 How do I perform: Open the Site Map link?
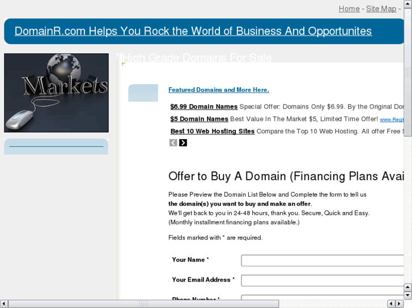tap(381, 8)
